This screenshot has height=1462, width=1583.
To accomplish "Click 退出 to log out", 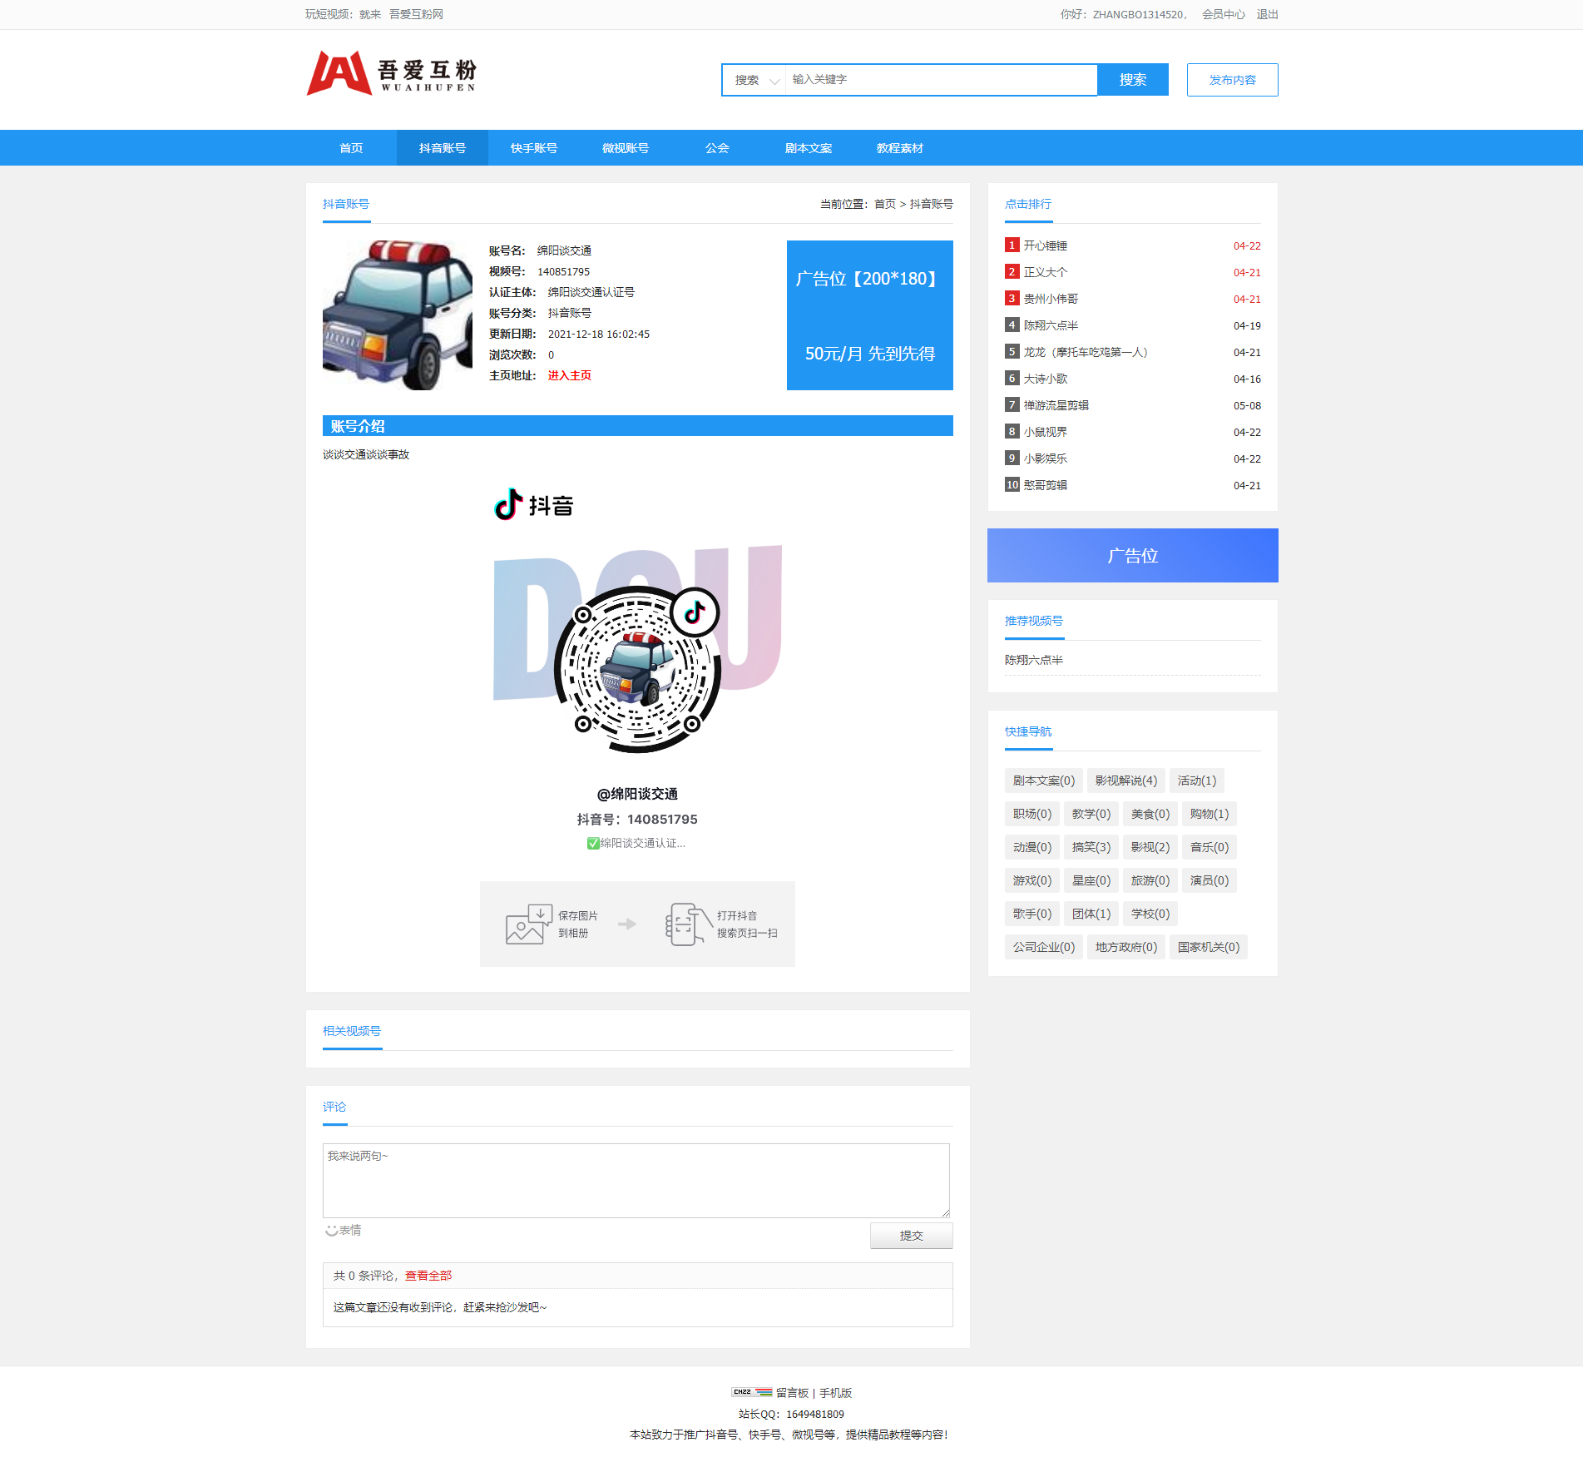I will click(x=1267, y=14).
